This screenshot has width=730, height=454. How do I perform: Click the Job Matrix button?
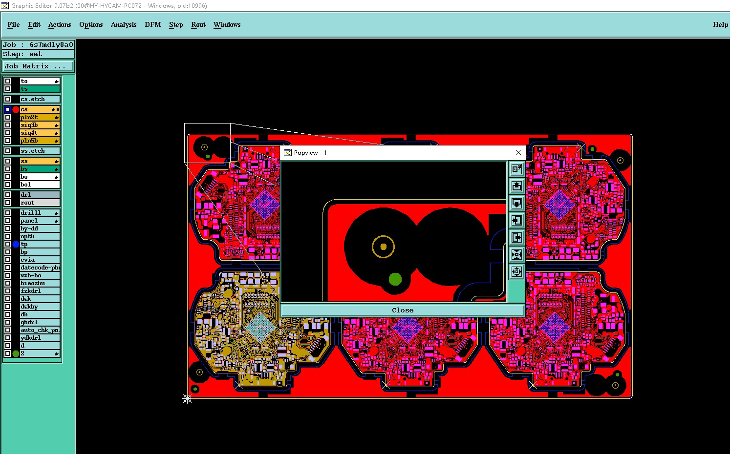point(39,66)
